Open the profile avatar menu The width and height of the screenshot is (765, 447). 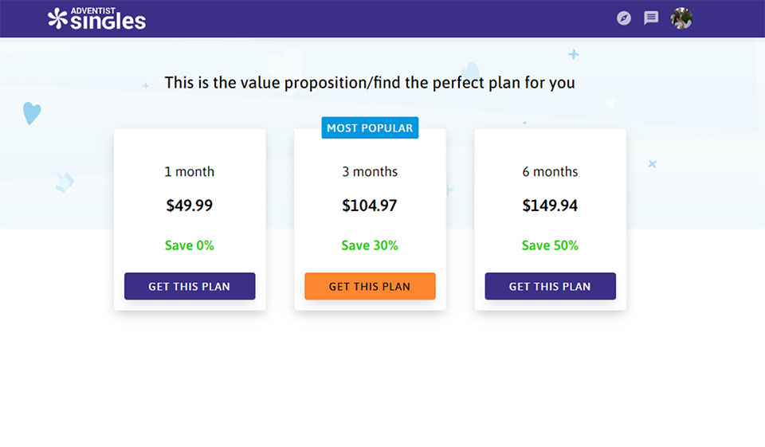(x=681, y=18)
